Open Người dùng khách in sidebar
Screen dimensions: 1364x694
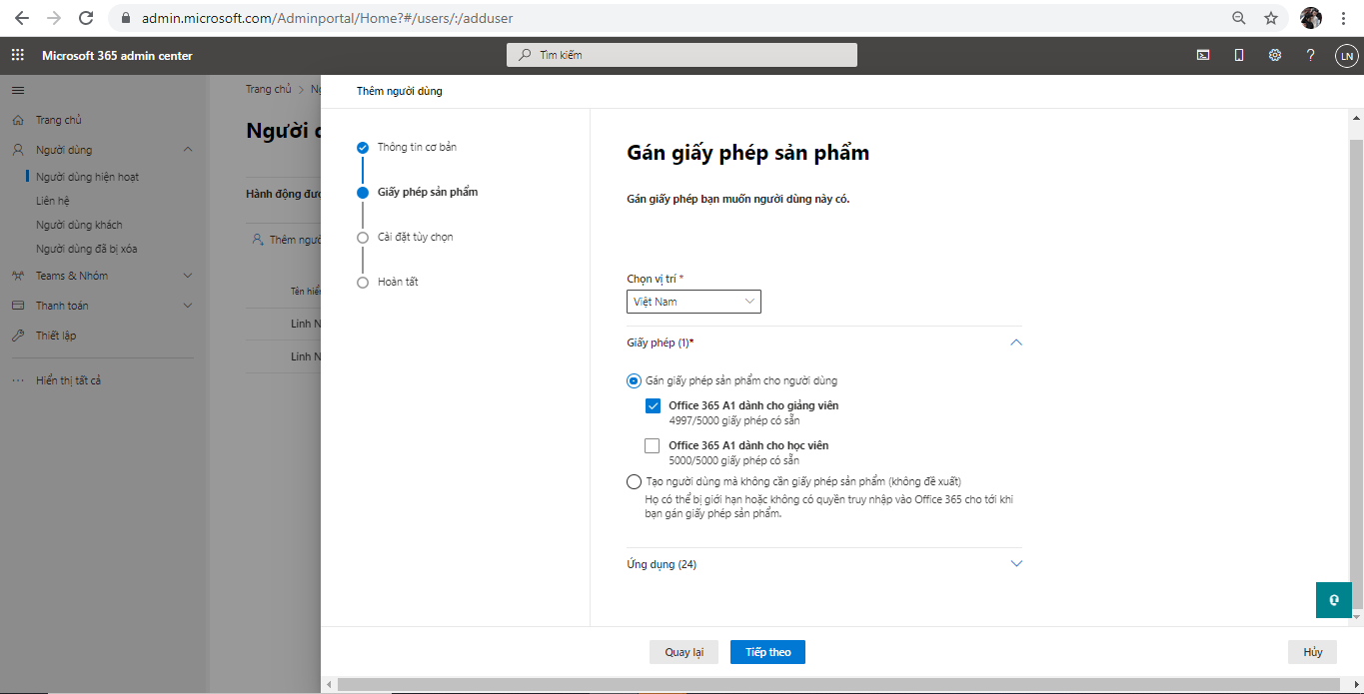pyautogui.click(x=79, y=225)
